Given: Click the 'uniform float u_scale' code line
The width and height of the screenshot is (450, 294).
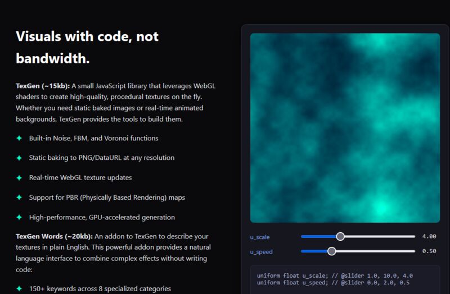Looking at the screenshot, I should pyautogui.click(x=335, y=275).
